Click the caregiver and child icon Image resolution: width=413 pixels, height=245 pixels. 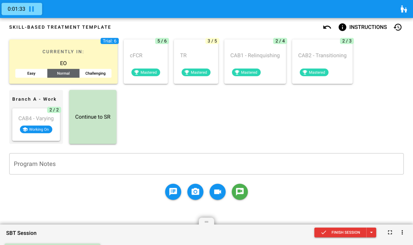403,9
